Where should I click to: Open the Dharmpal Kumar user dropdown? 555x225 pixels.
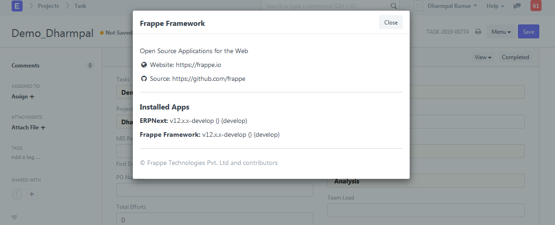click(452, 6)
